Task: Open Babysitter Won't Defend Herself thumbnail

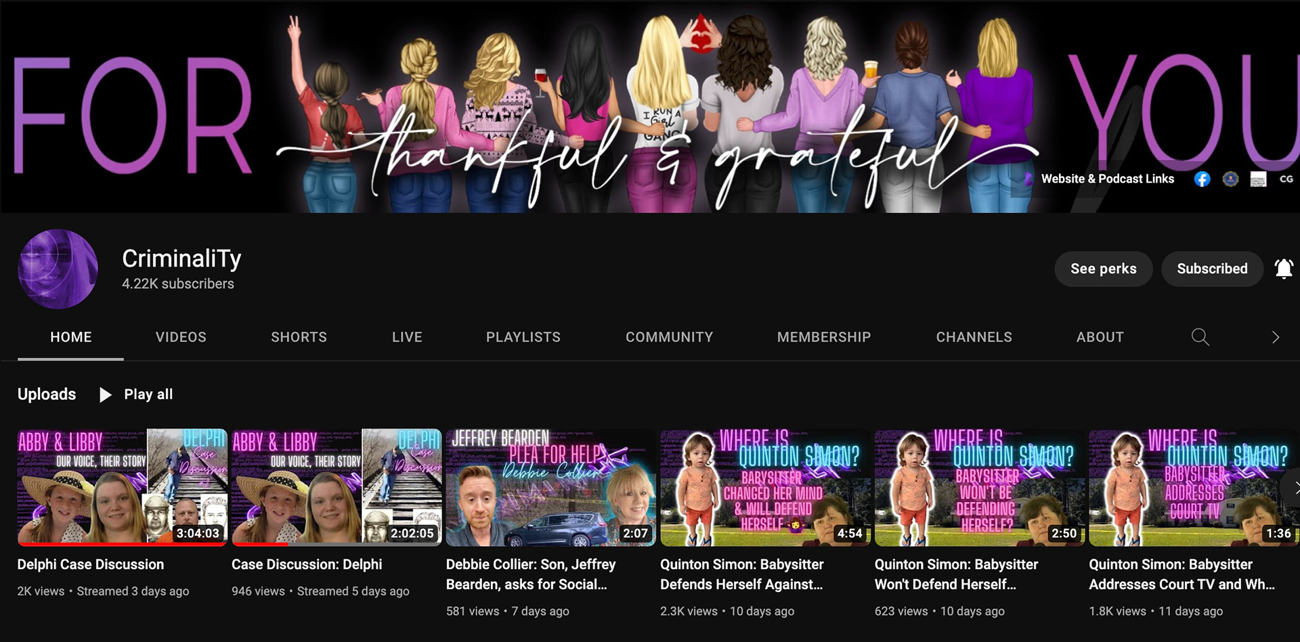Action: [x=980, y=487]
